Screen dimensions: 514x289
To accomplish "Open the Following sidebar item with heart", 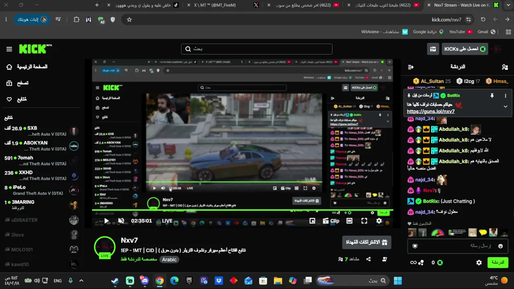I will 16,99.
